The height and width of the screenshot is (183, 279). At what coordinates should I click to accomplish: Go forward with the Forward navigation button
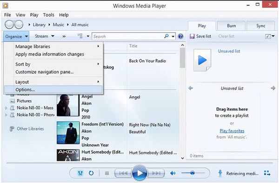coord(19,25)
